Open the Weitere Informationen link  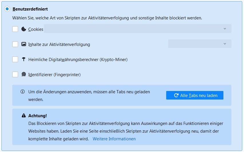click(114, 139)
